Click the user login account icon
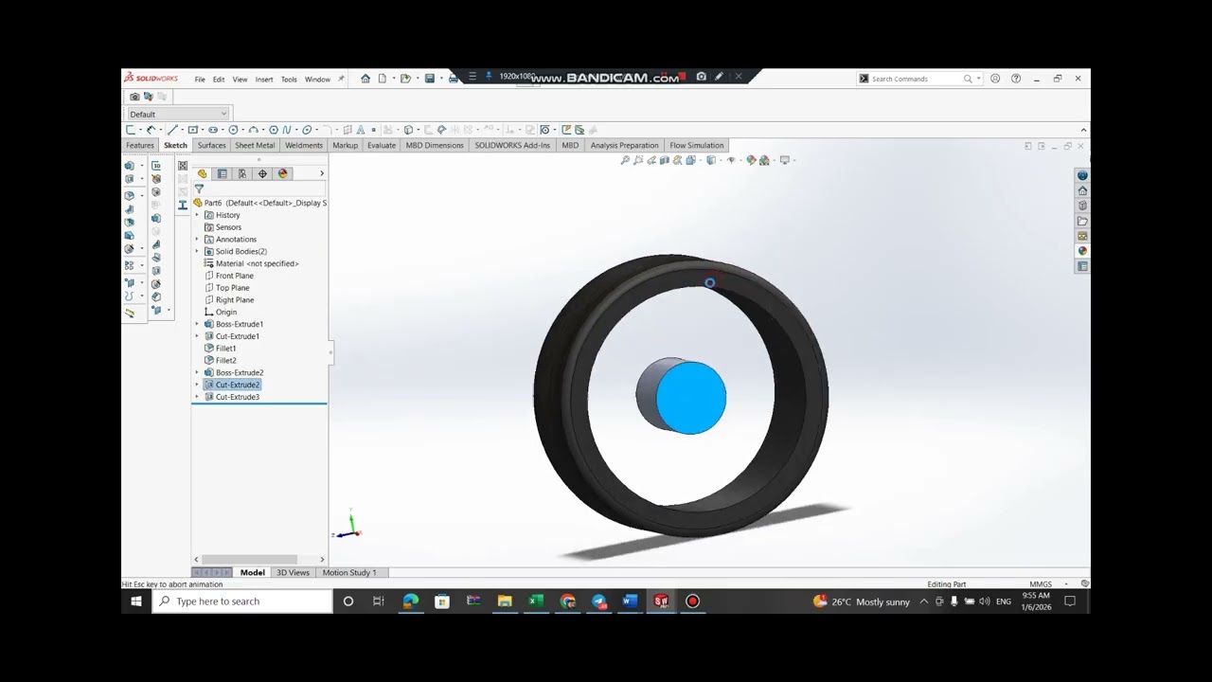The height and width of the screenshot is (682, 1212). point(995,79)
